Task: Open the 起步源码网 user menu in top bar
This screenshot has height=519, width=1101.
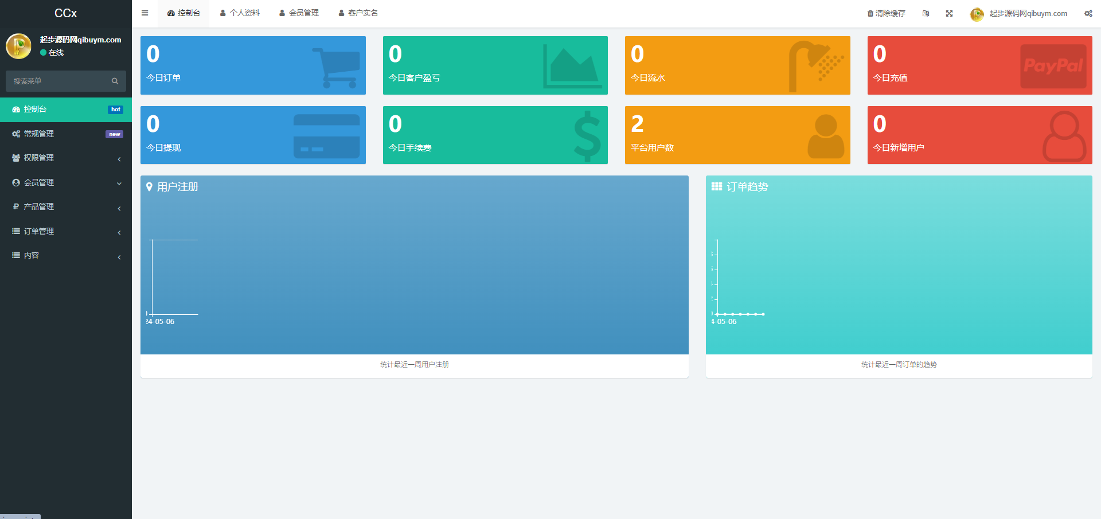Action: pos(1019,13)
